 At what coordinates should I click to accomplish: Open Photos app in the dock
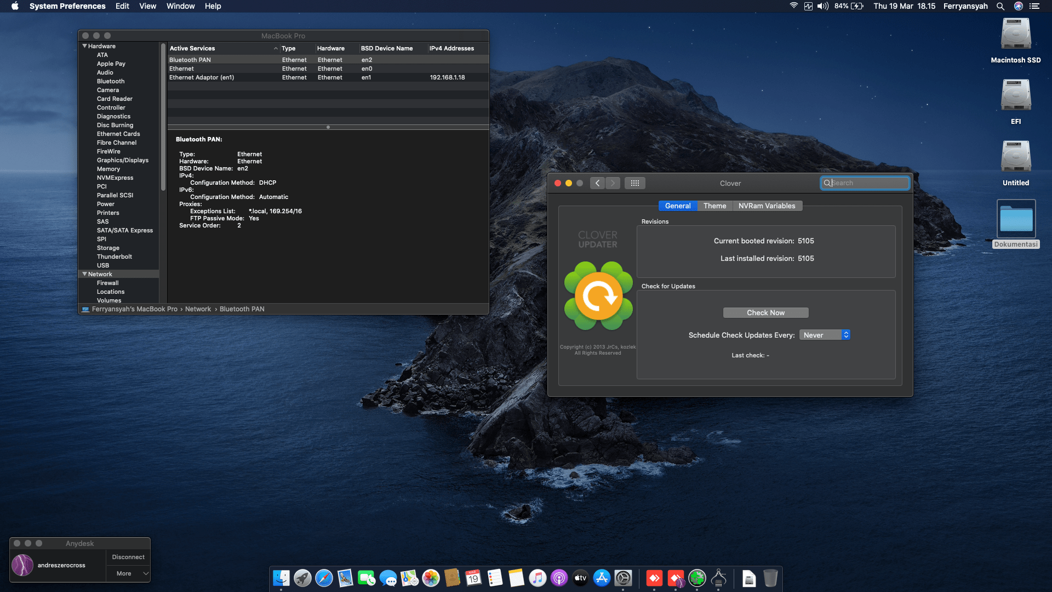pyautogui.click(x=431, y=578)
